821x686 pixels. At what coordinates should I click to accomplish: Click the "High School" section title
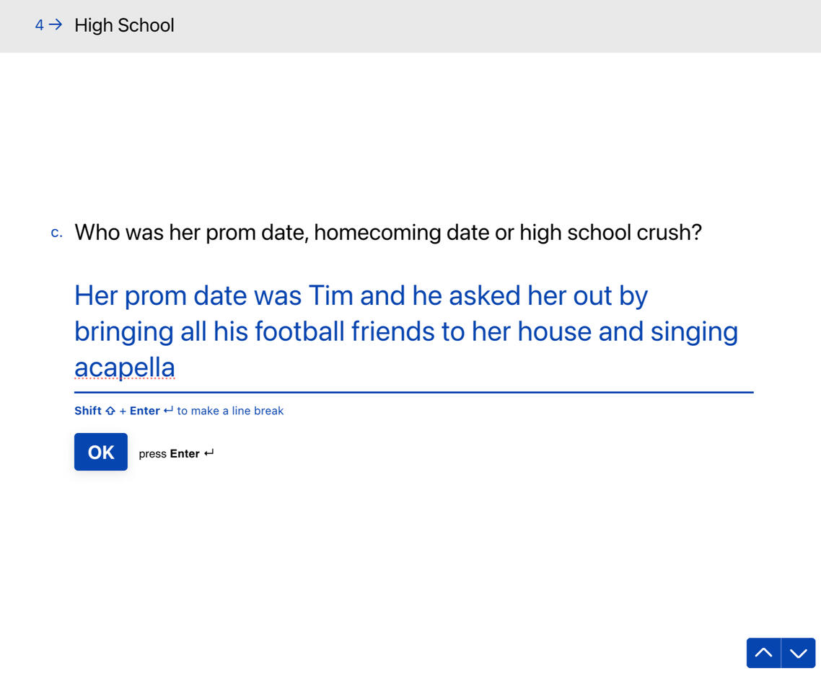pyautogui.click(x=124, y=25)
